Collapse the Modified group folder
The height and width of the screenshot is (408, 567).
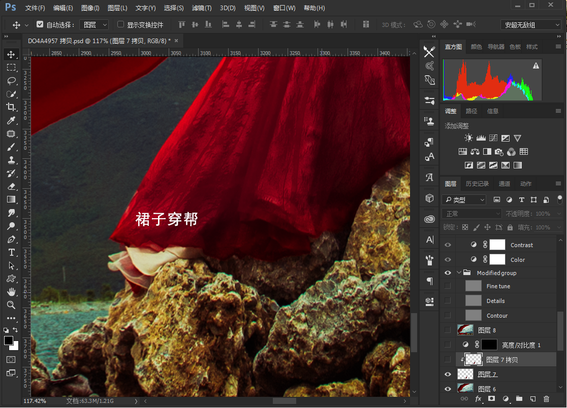(x=459, y=273)
